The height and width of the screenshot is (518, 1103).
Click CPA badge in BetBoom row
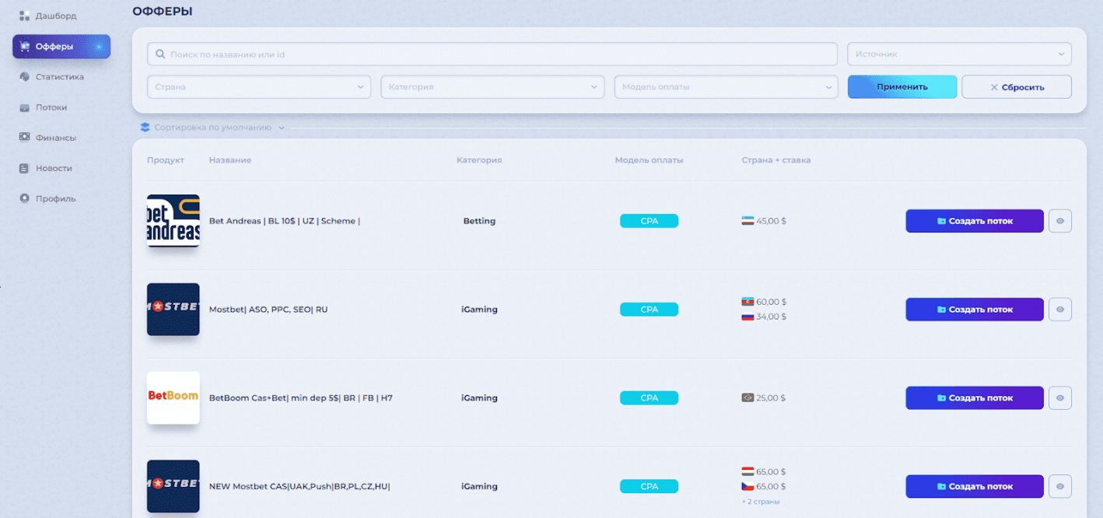coord(650,397)
